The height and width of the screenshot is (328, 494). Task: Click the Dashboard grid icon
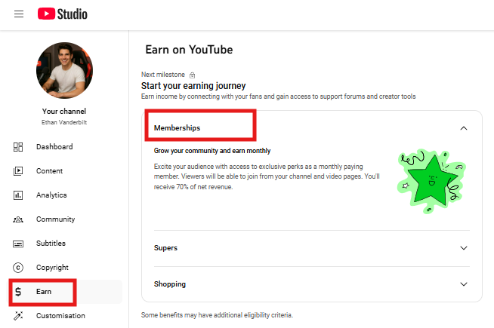point(18,147)
